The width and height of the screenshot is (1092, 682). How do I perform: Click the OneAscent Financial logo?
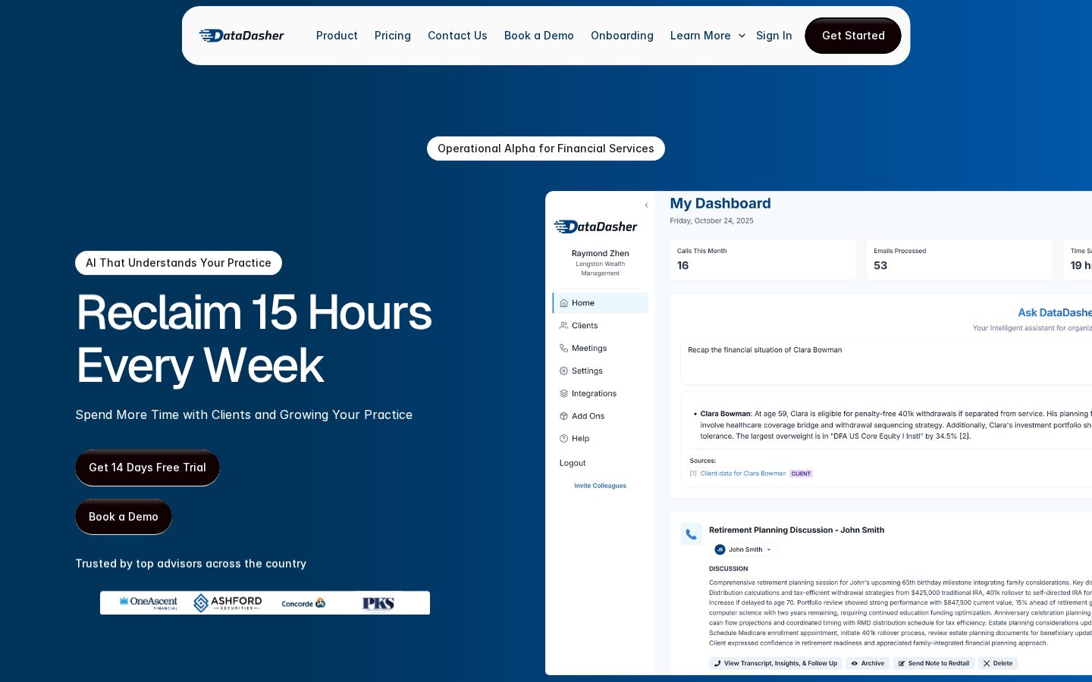tap(149, 602)
